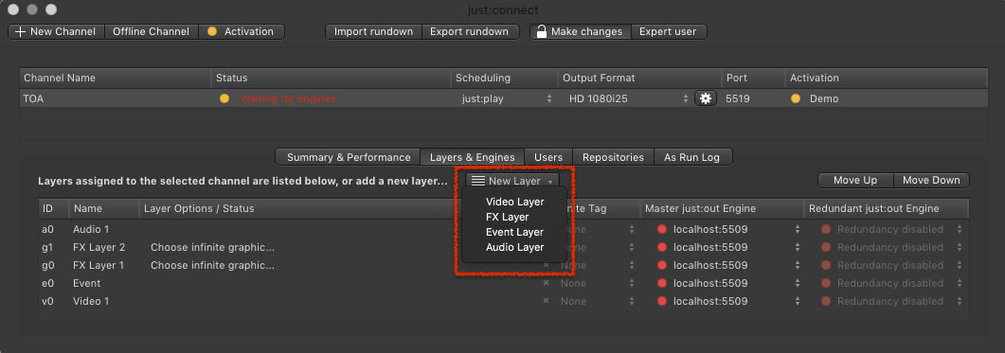Remove tag with x icon in Video 1 row
Viewport: 1005px width, 353px height.
point(547,301)
